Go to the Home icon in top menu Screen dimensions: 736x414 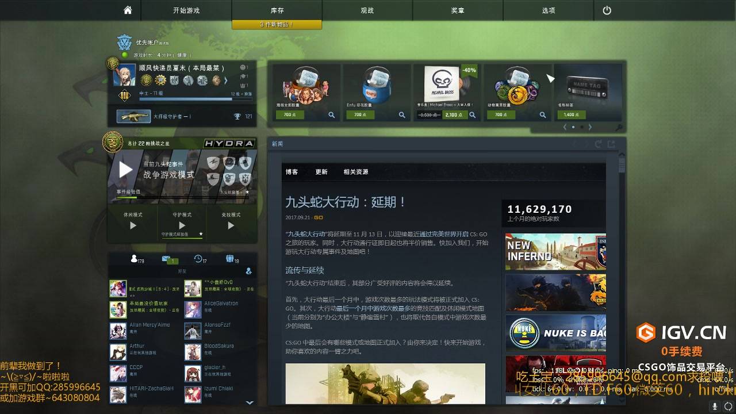[x=128, y=10]
